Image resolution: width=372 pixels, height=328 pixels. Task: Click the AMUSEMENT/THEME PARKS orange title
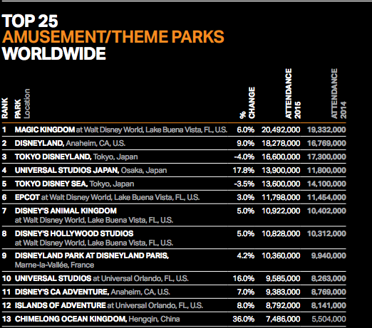click(113, 37)
